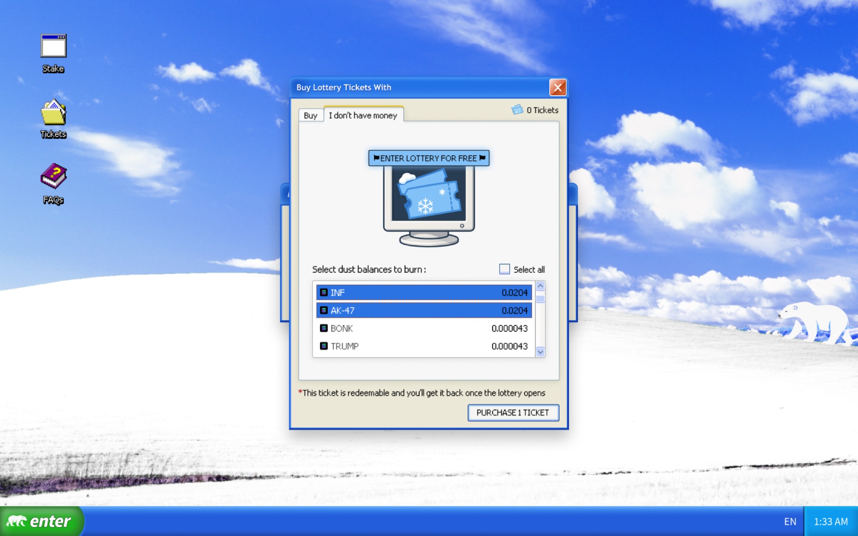This screenshot has height=536, width=858.
Task: Tick the Select all checkbox
Action: click(505, 269)
